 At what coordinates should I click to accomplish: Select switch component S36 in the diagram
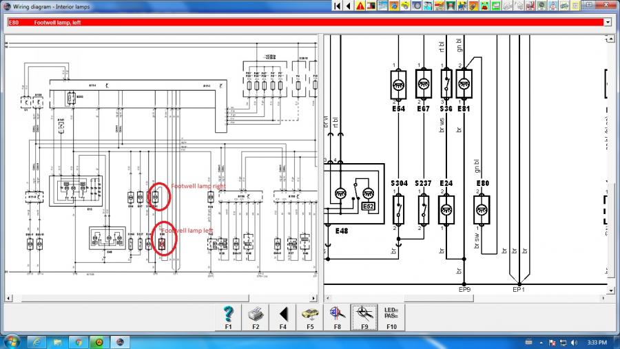(x=446, y=84)
